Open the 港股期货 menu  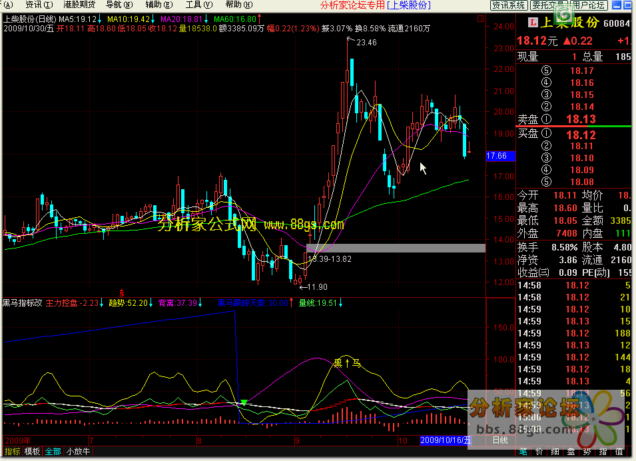click(79, 5)
